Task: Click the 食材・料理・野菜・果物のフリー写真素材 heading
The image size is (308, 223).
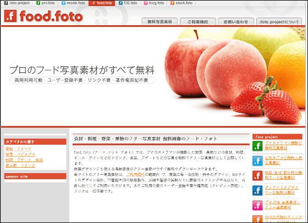Action: point(145,139)
